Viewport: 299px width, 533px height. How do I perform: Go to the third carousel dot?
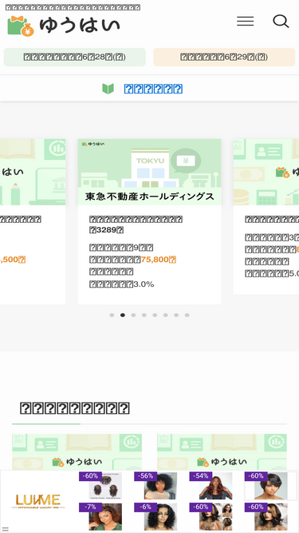pos(133,315)
